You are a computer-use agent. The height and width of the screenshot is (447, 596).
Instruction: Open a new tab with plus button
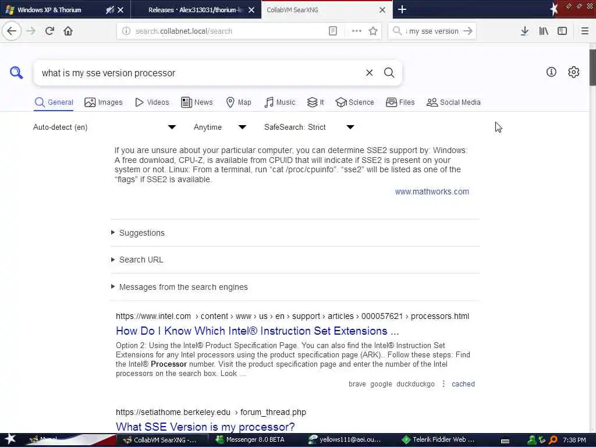tap(402, 9)
